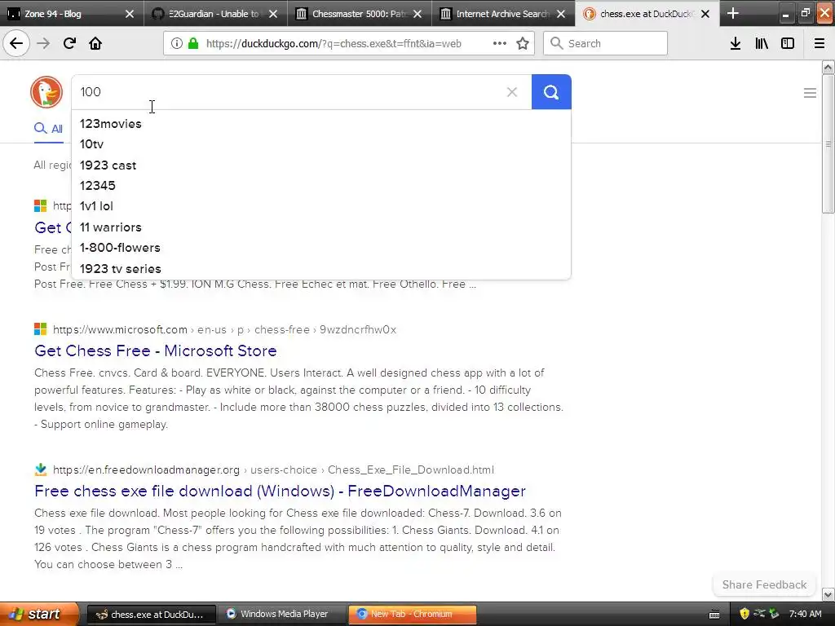Click the FreeDownloadManager result favicon
The height and width of the screenshot is (626, 835).
pos(41,469)
